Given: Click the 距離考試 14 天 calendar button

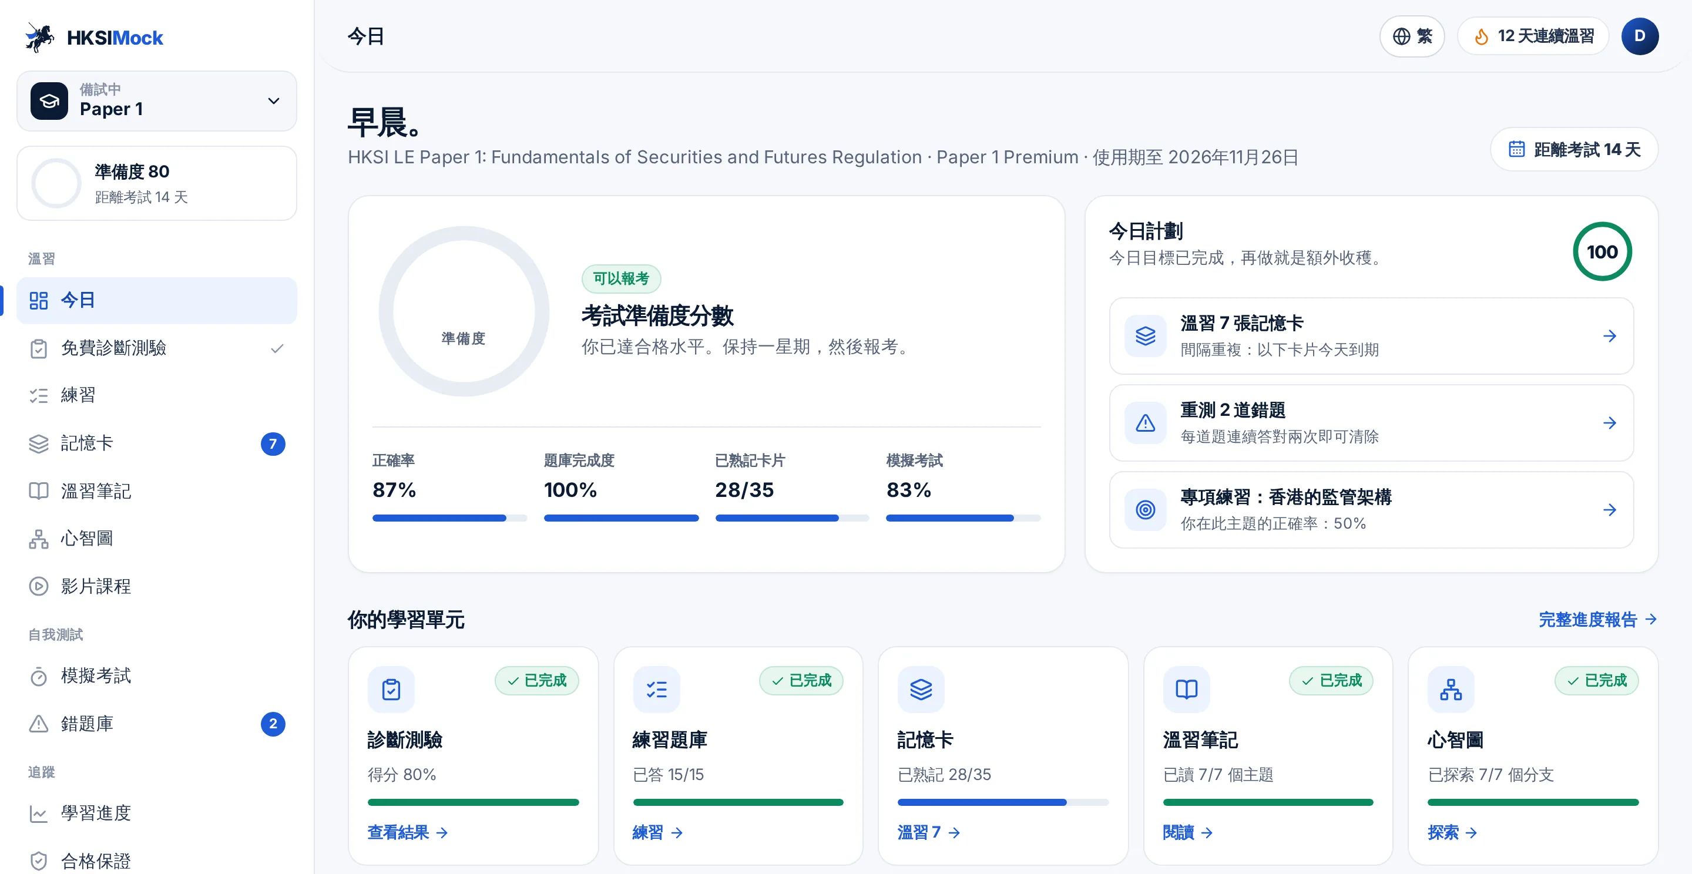Looking at the screenshot, I should coord(1574,150).
